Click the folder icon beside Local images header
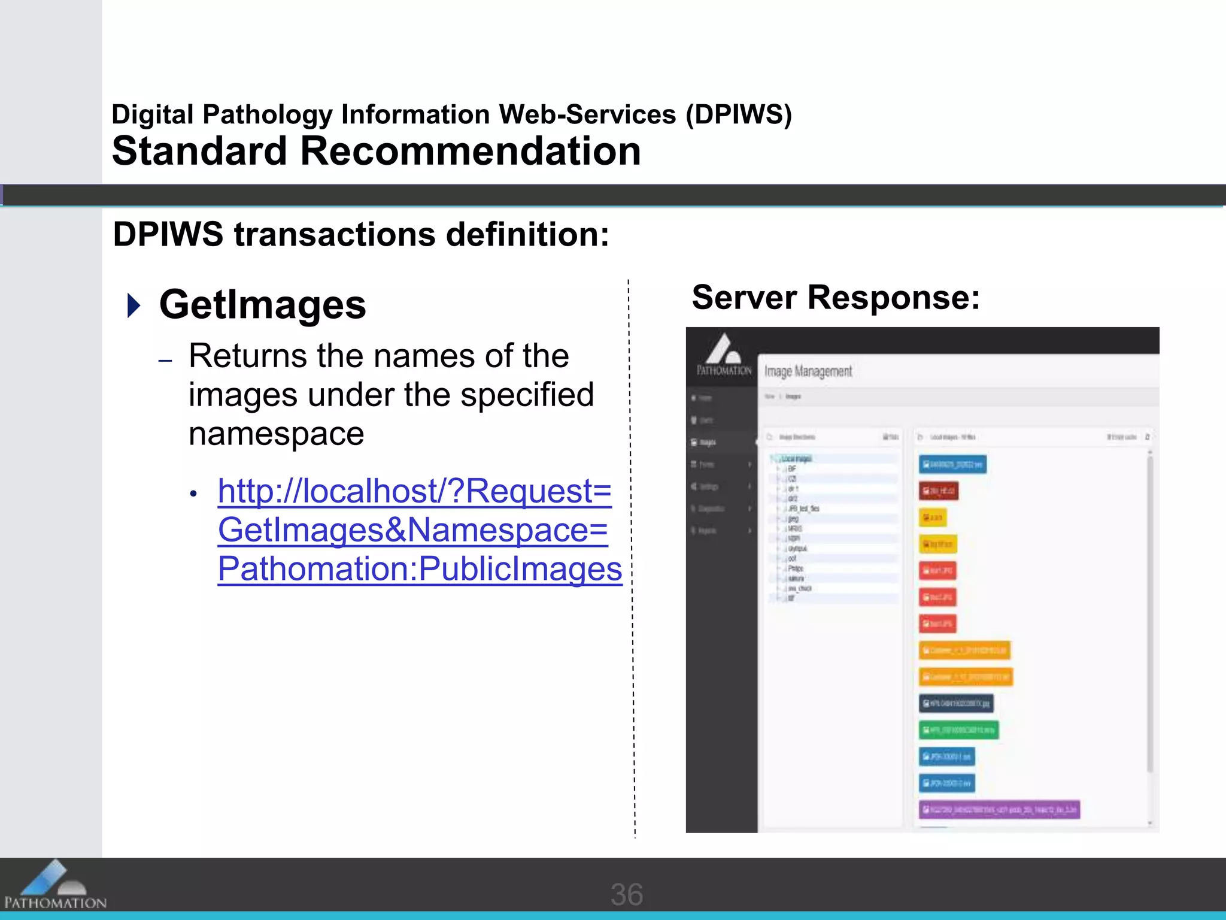This screenshot has height=920, width=1226. click(921, 437)
